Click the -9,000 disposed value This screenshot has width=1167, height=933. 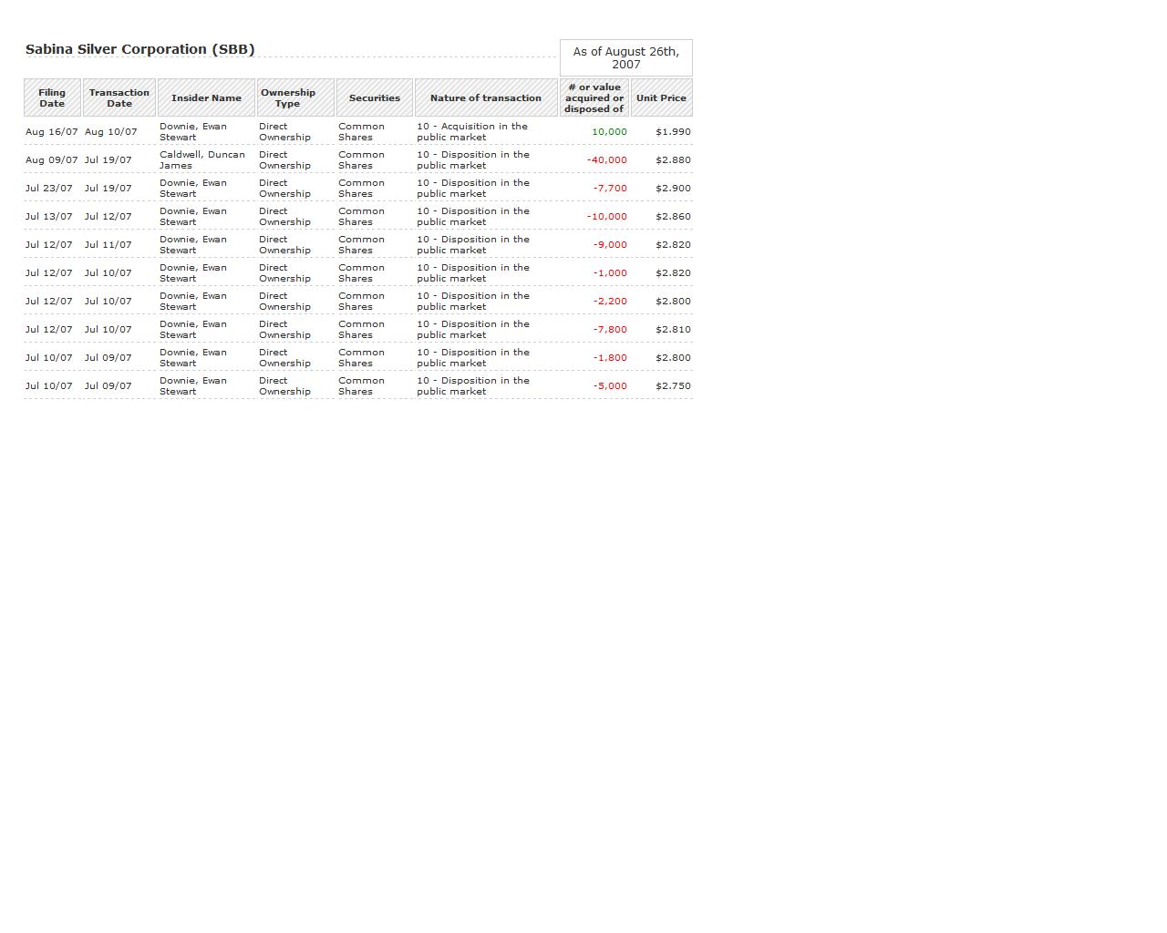pos(610,245)
